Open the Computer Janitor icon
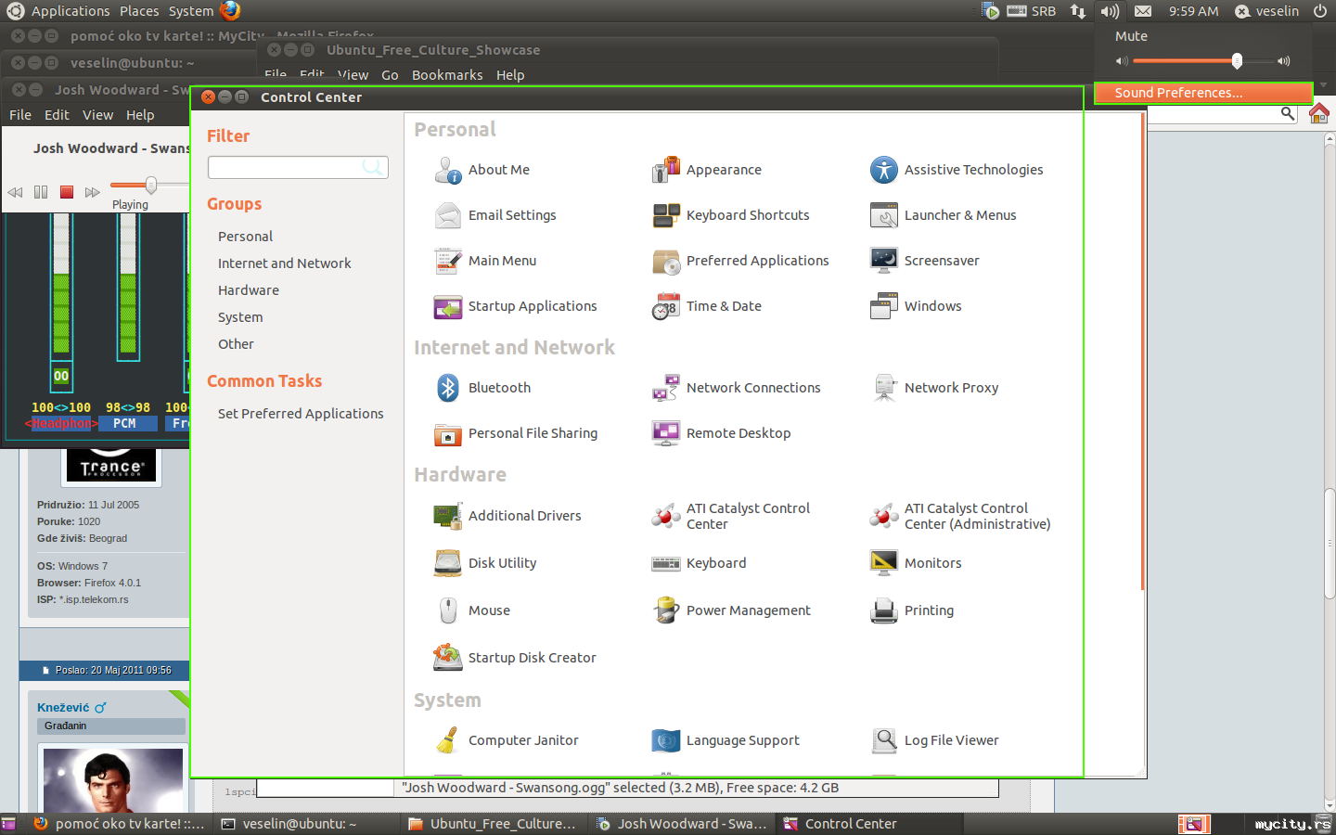The width and height of the screenshot is (1336, 835). (x=448, y=740)
